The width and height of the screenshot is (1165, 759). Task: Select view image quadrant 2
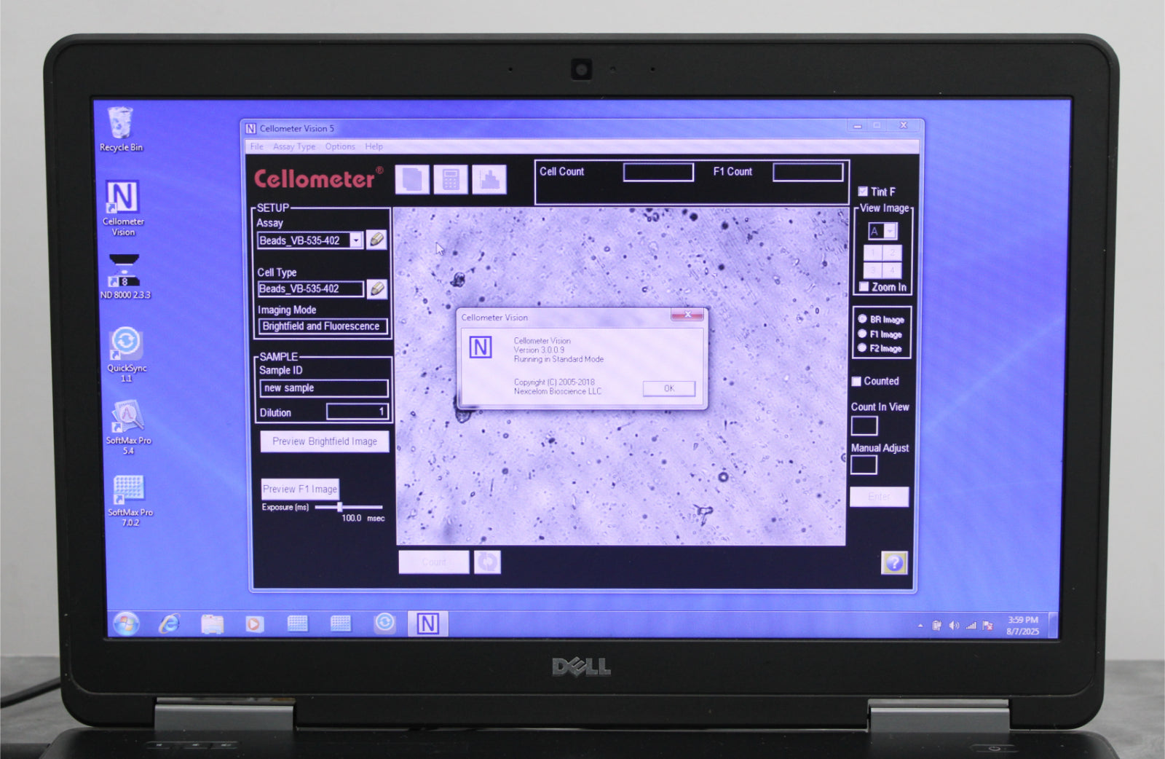tap(893, 253)
